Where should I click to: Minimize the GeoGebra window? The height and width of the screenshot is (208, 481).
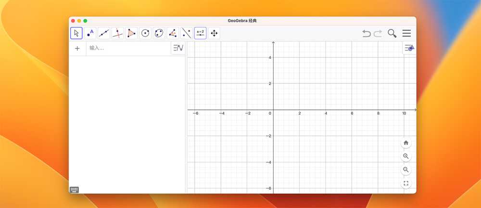click(79, 21)
